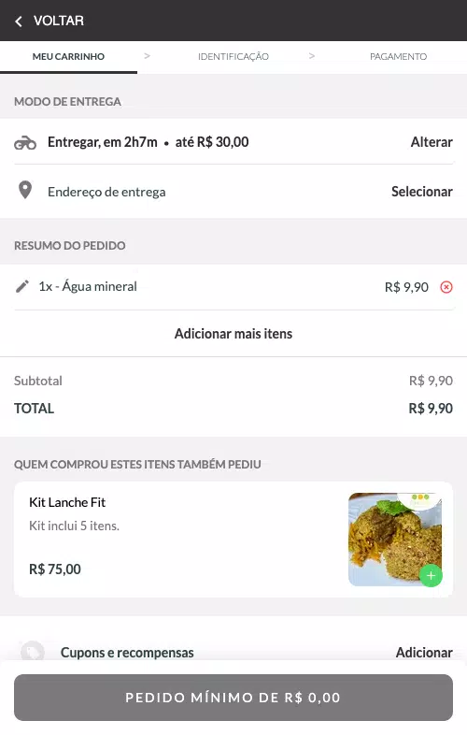This screenshot has width=467, height=735.
Task: Remove Água mineral with red X icon
Action: (446, 287)
